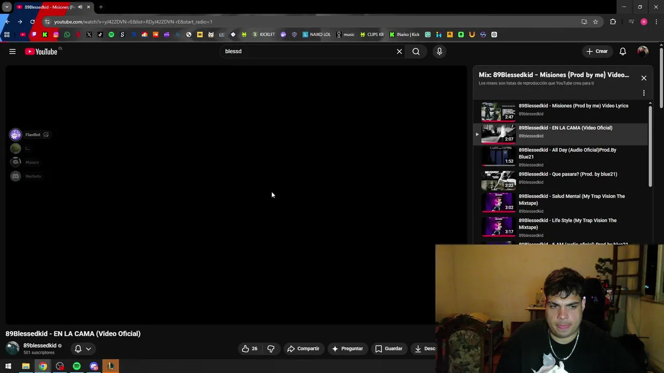Go to the YouTube home logo
Image resolution: width=664 pixels, height=373 pixels.
coord(41,51)
